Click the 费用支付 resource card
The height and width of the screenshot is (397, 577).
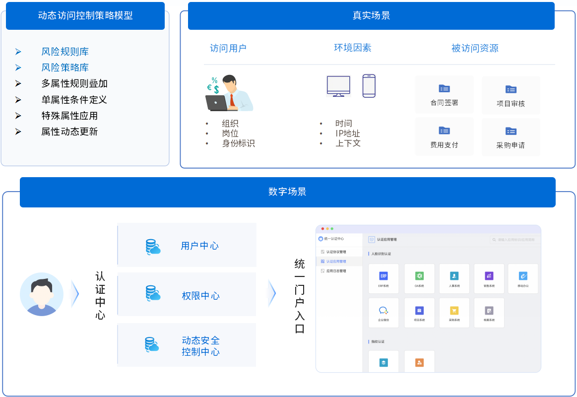pyautogui.click(x=444, y=136)
